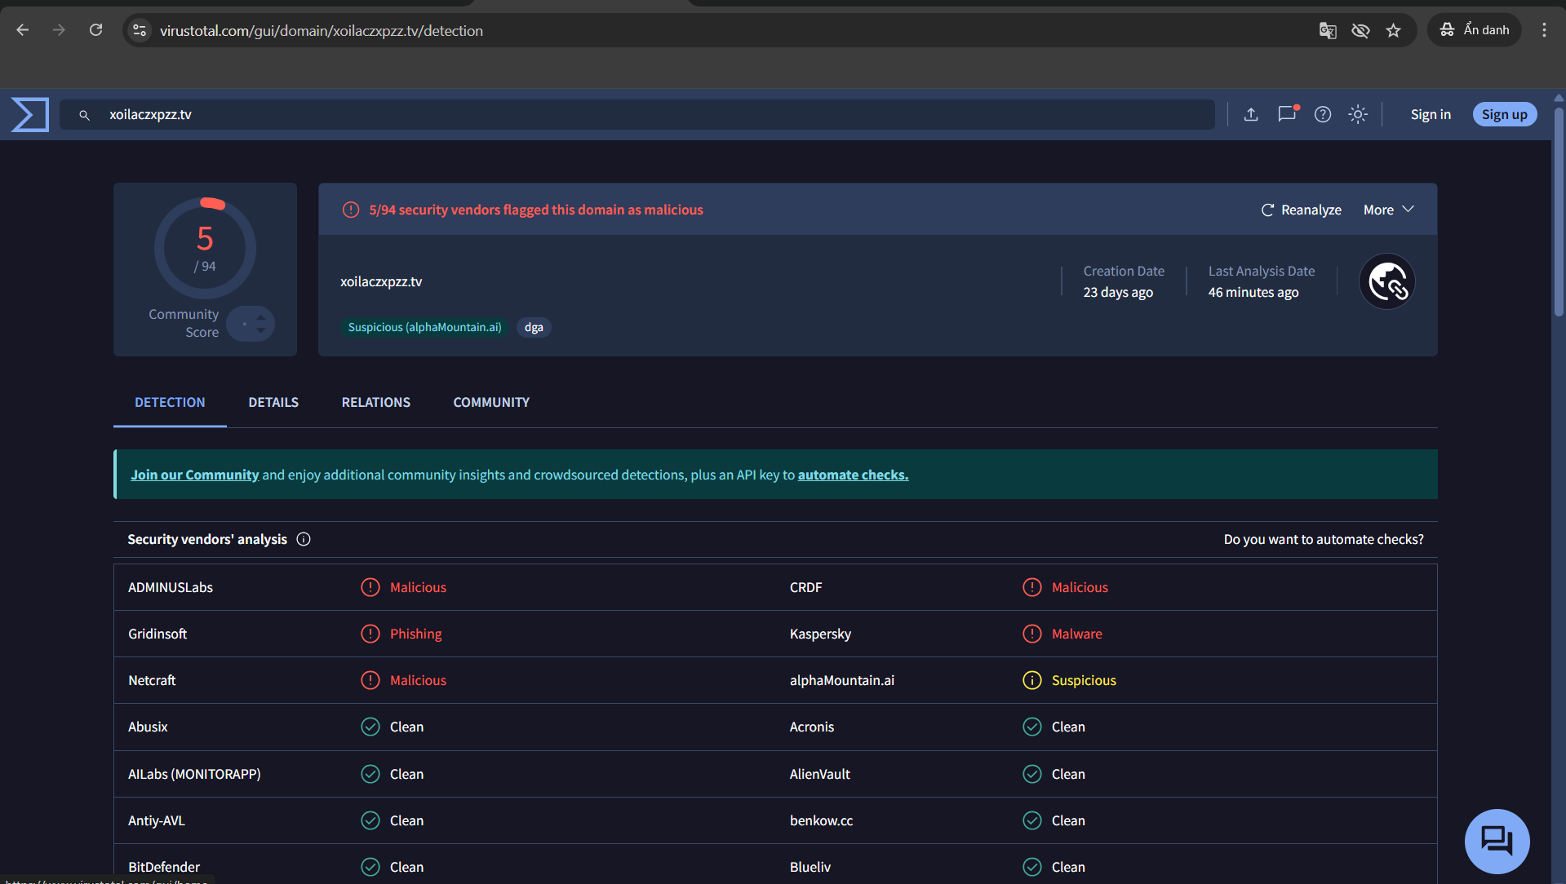Reload the page with the refresh icon
The width and height of the screenshot is (1566, 884).
[x=95, y=30]
